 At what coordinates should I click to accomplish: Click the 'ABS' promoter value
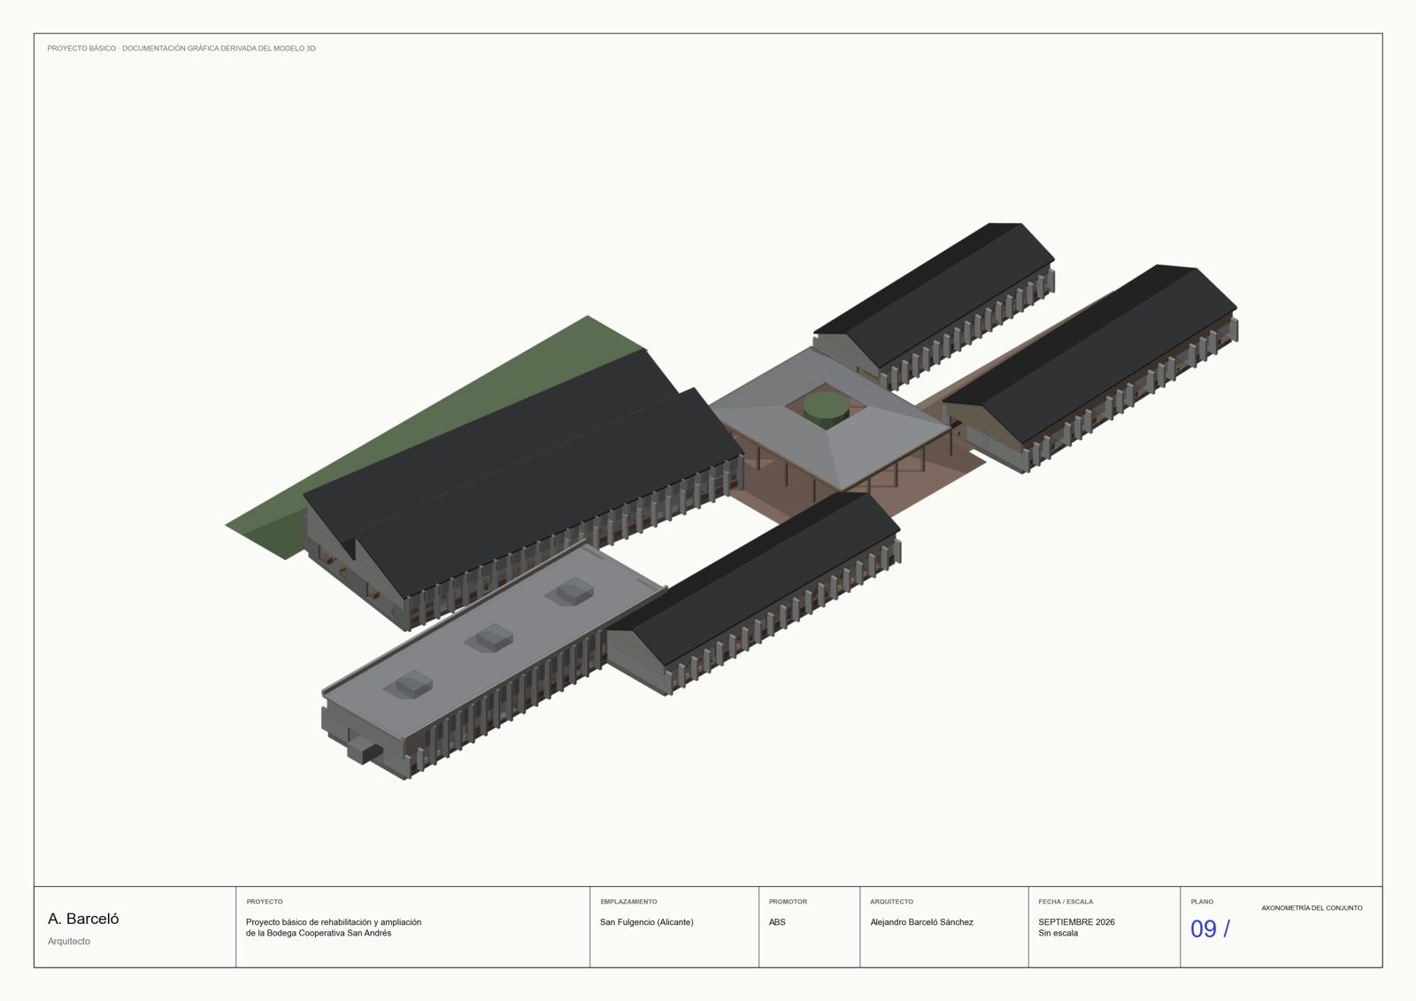777,922
